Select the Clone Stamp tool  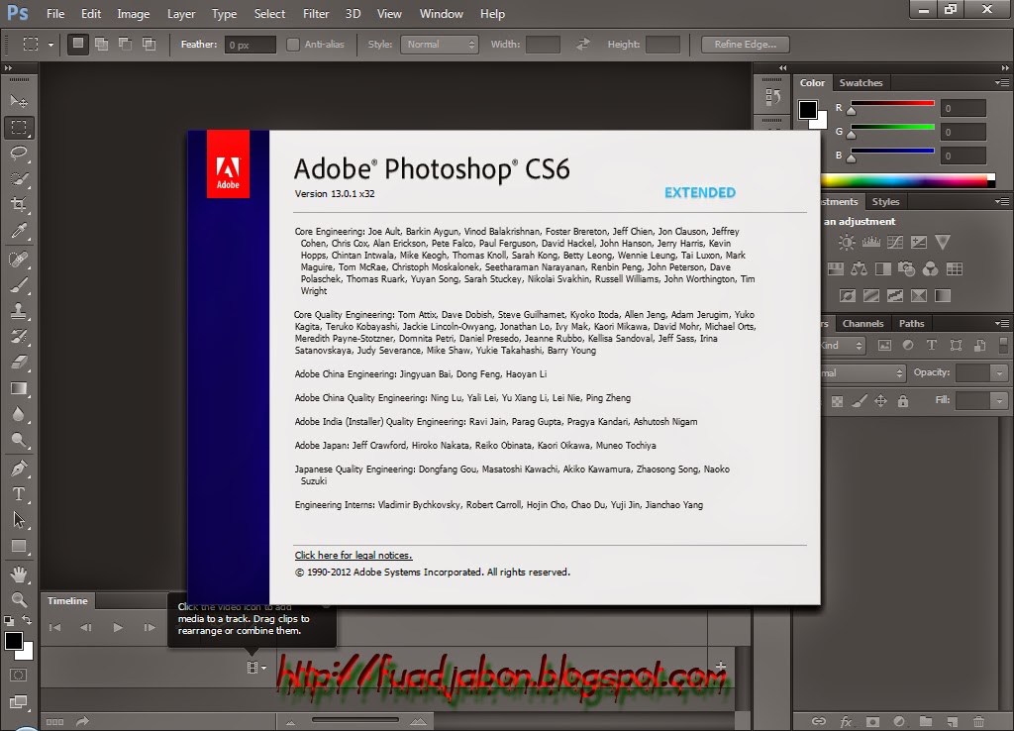tap(19, 311)
